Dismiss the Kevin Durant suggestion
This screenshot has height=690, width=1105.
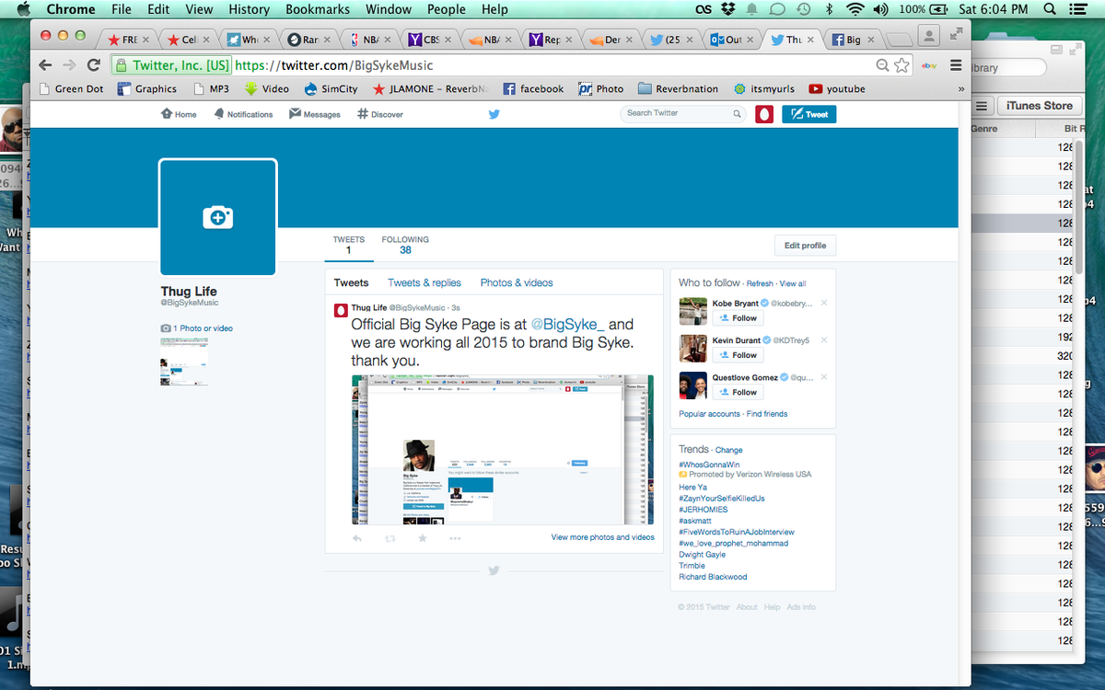point(824,339)
